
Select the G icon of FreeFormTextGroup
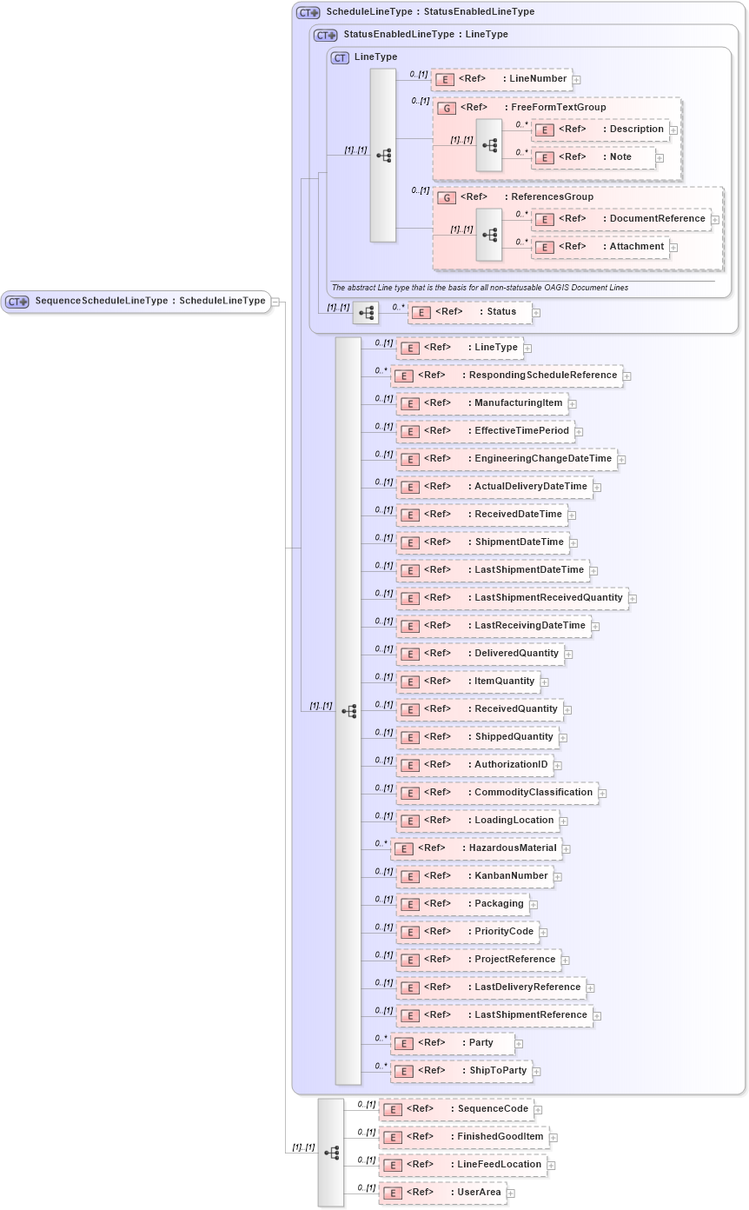click(447, 107)
